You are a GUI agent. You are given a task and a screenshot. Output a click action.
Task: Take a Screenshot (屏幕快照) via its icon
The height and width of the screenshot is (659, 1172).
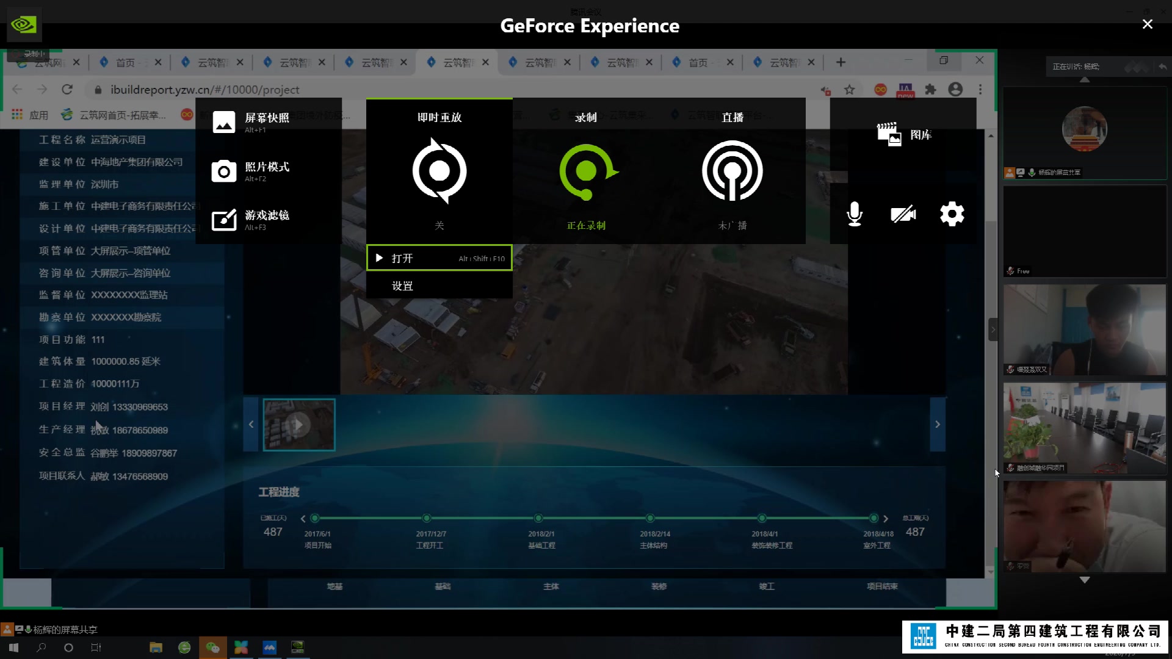223,122
